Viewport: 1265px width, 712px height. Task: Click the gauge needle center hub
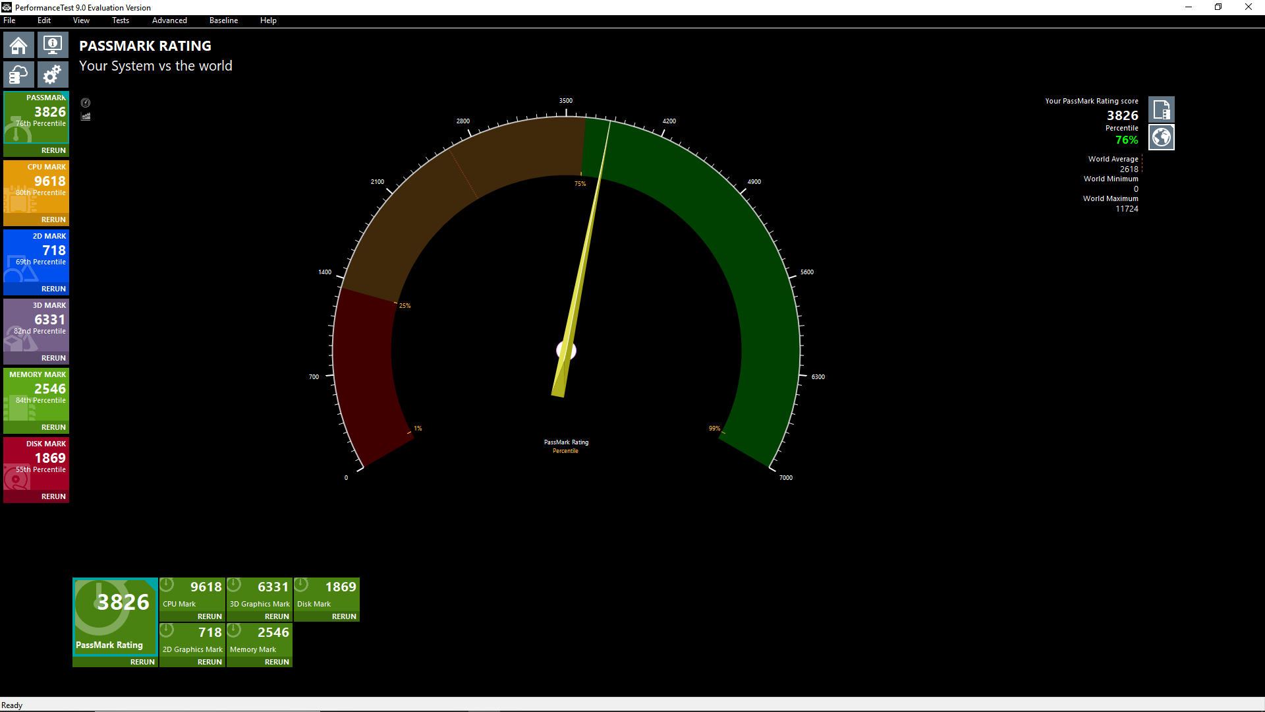(566, 350)
